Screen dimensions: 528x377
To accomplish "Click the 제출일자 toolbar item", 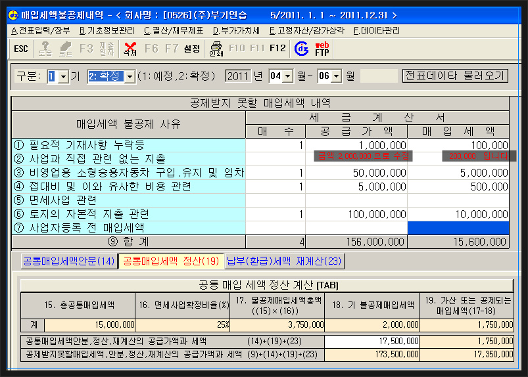I will [107, 49].
